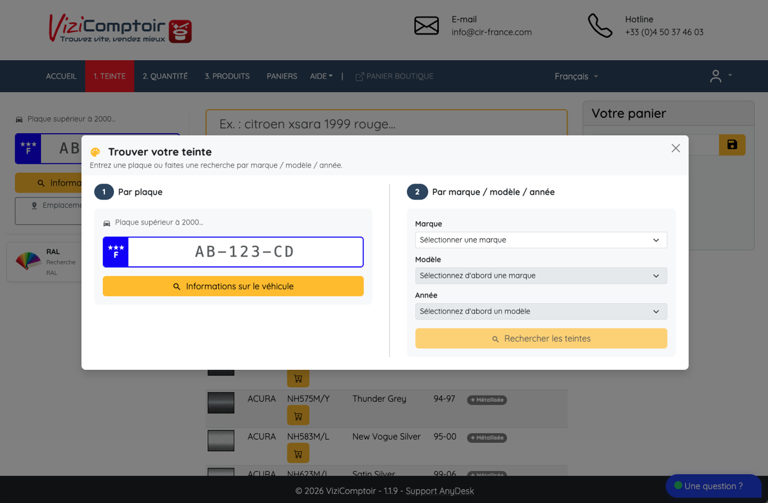
Task: Focus the AB-123-CD license plate field
Action: tap(233, 252)
